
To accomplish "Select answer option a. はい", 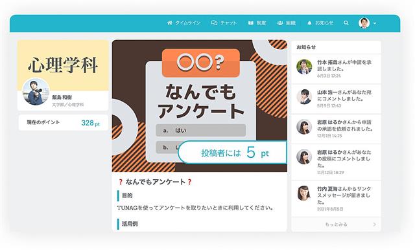I will coord(201,131).
